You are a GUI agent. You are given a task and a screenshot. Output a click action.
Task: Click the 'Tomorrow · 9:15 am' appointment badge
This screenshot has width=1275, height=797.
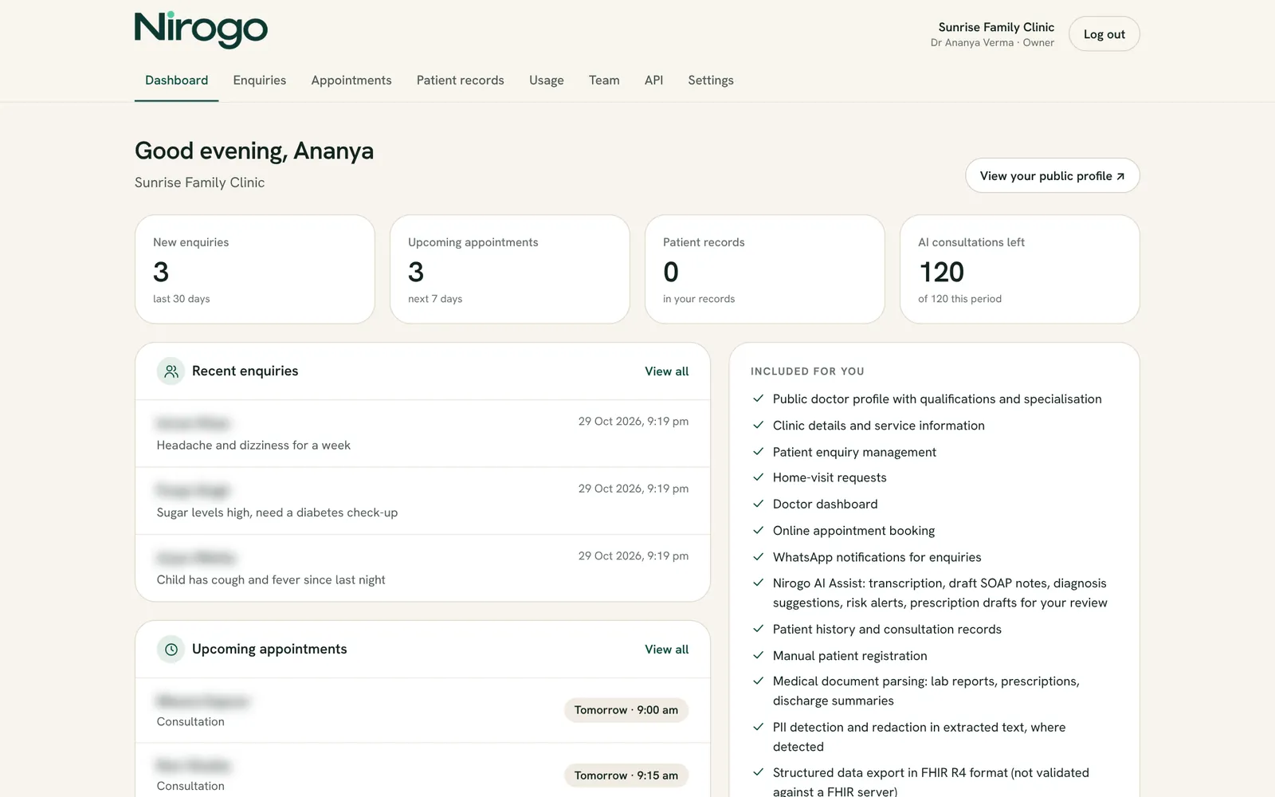point(626,775)
